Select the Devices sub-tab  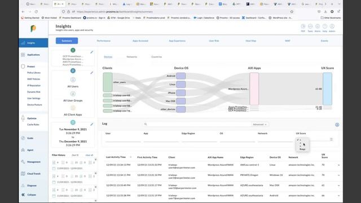click(x=108, y=57)
